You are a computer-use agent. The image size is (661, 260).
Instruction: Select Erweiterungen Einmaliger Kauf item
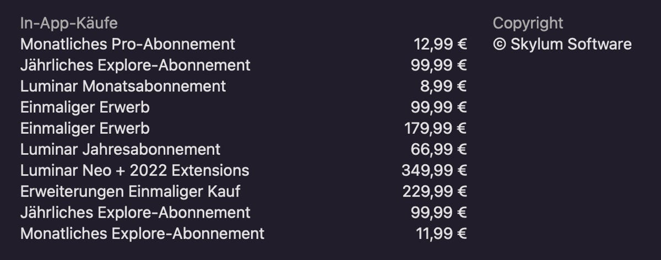click(130, 192)
